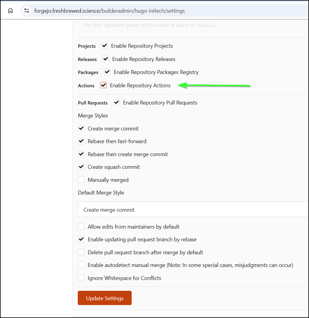Viewport: 309px width, 318px height.
Task: Uncheck Create squash commit option
Action: click(x=81, y=167)
